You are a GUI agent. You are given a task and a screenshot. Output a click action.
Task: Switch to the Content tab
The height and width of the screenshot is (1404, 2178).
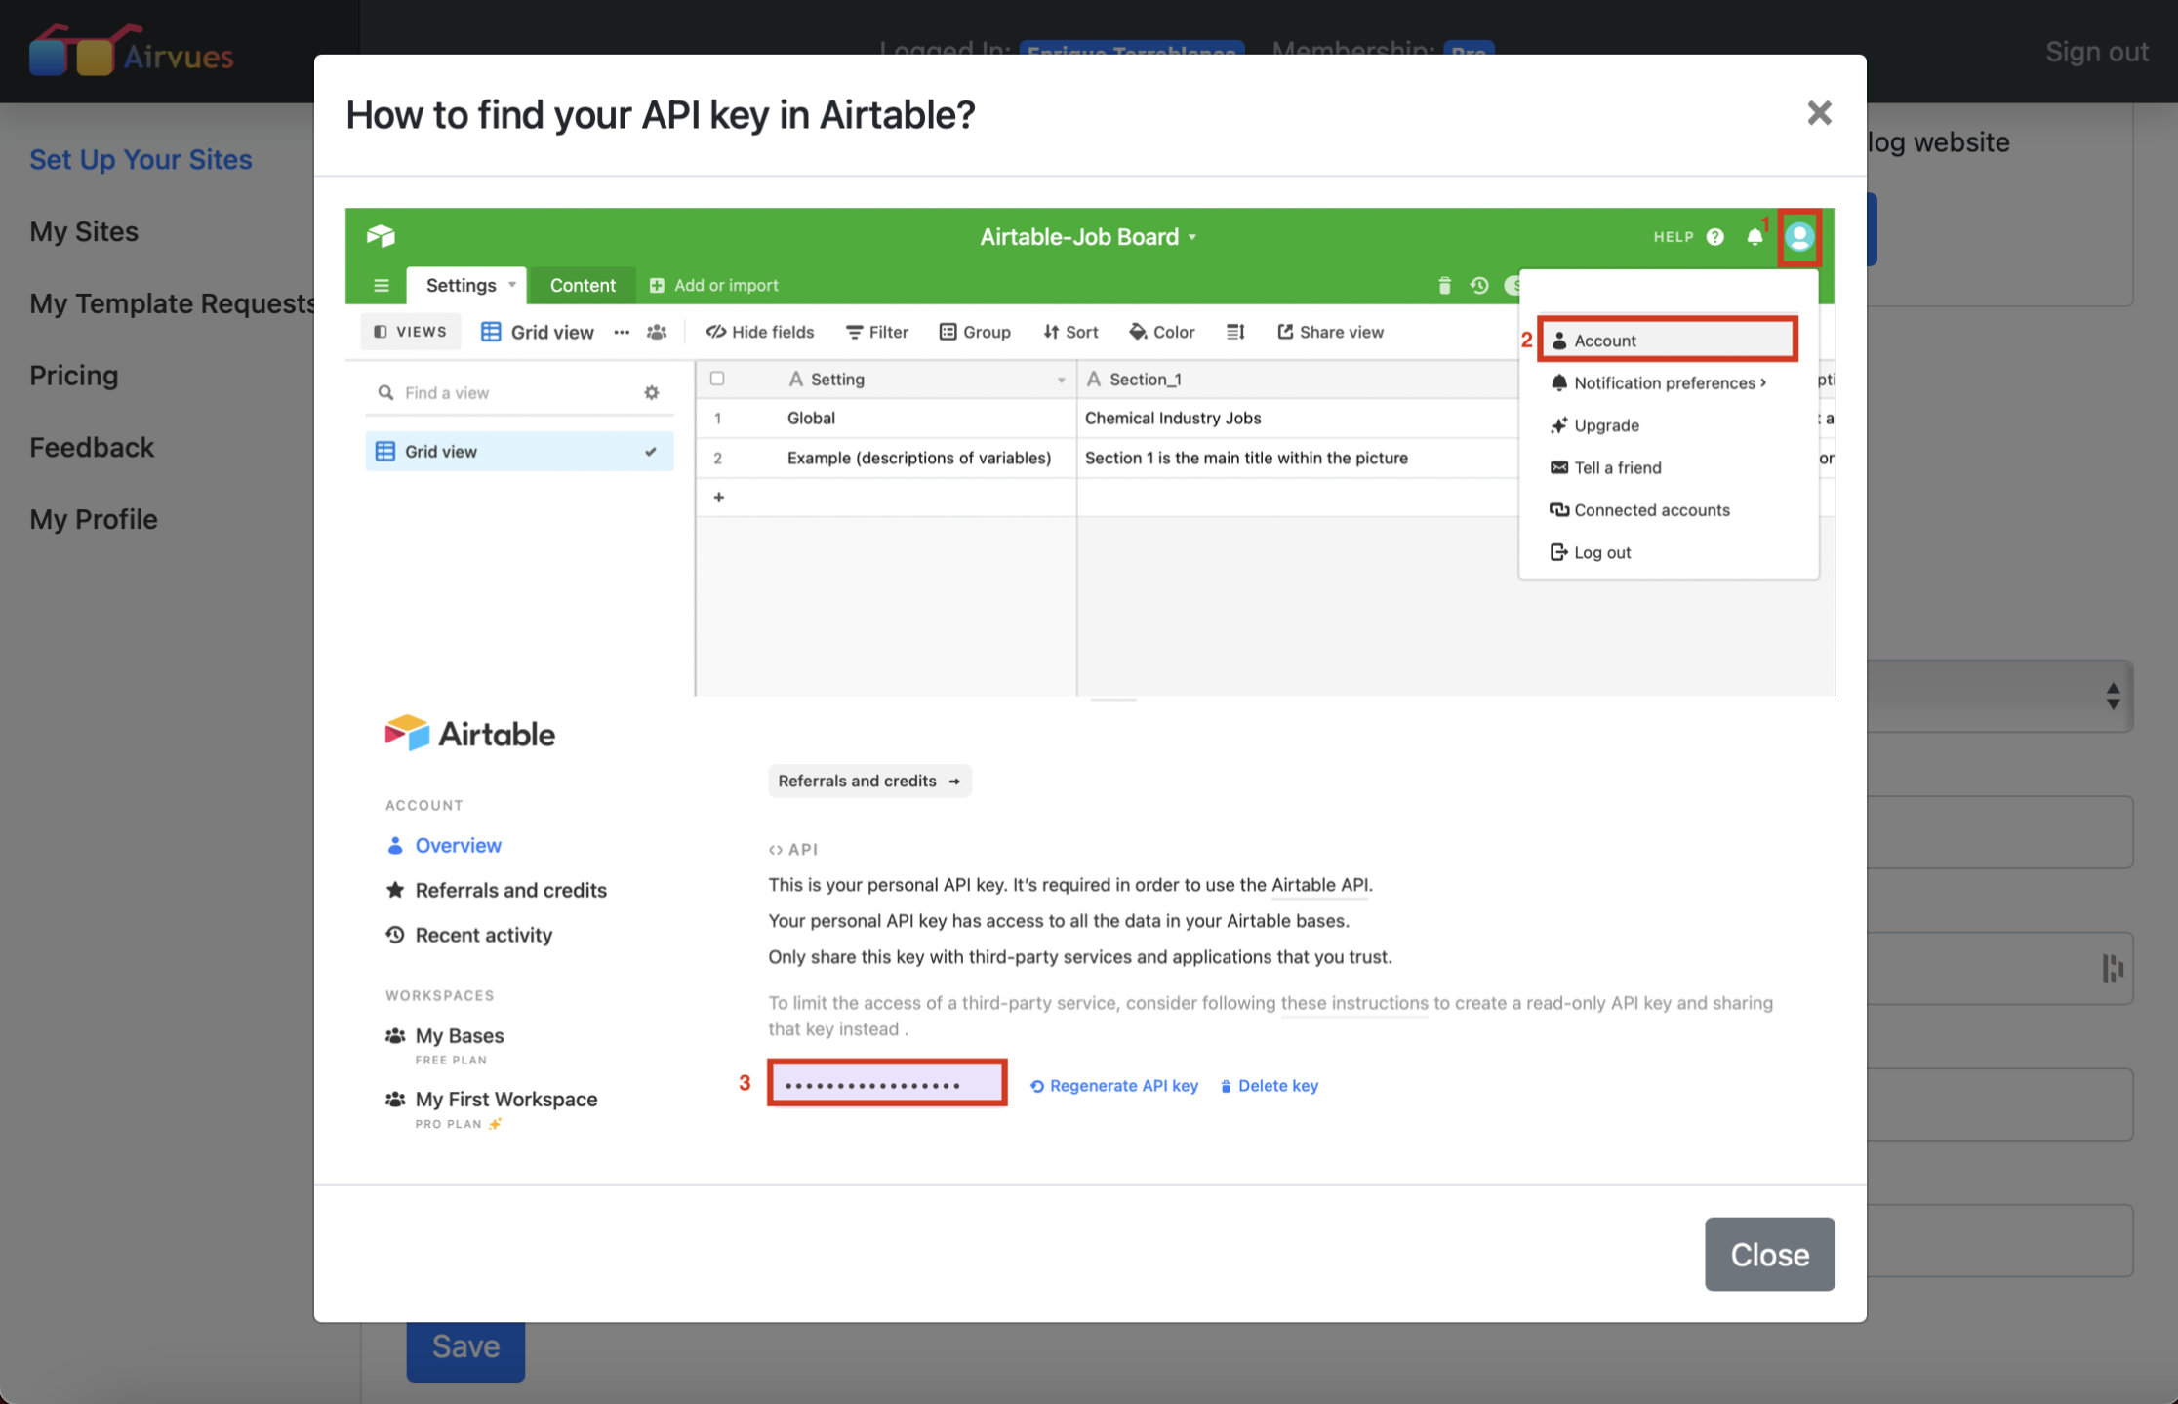[x=583, y=285]
